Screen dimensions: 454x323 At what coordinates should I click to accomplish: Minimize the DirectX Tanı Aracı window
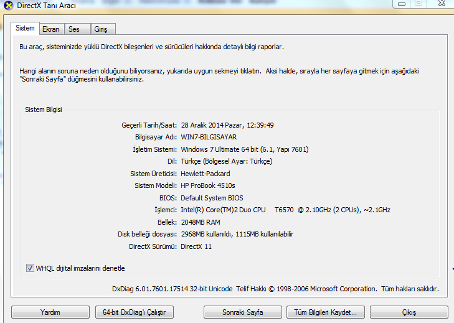pos(402,4)
